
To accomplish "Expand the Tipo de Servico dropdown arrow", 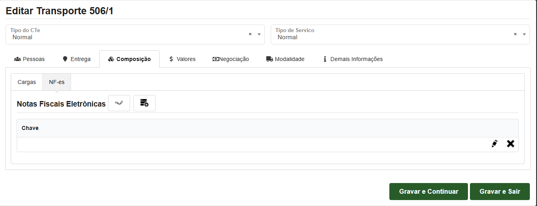I will tap(524, 34).
